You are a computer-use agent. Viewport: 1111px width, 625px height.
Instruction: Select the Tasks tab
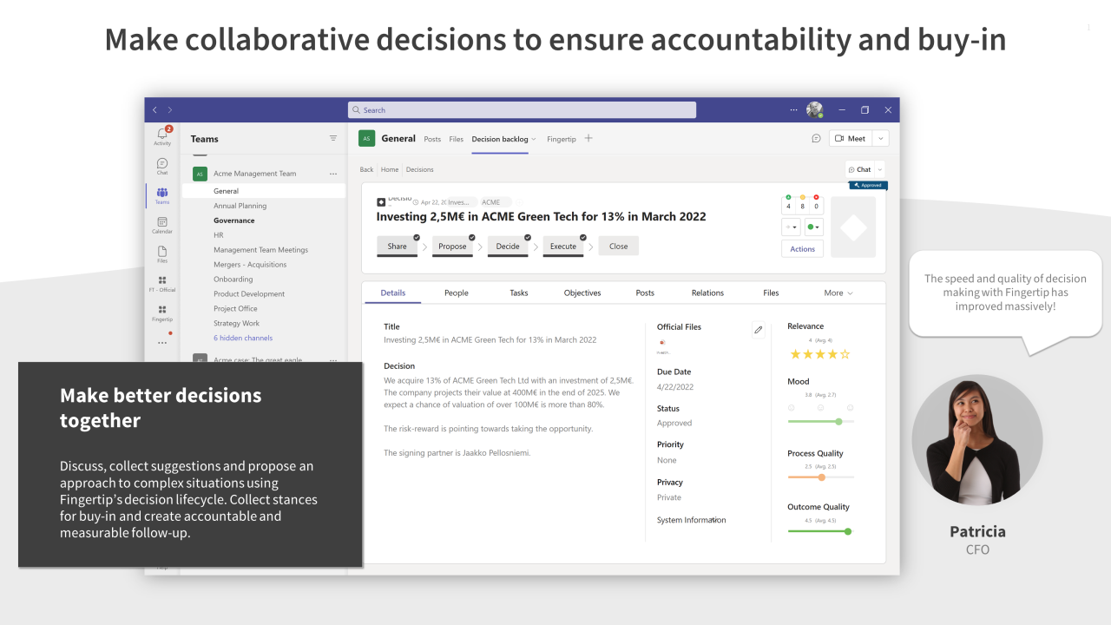coord(519,293)
